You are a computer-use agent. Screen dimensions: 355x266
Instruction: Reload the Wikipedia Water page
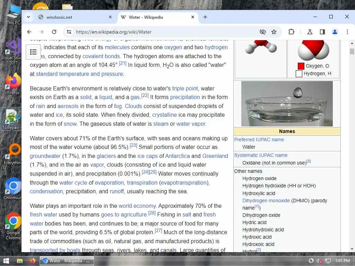[x=54, y=32]
